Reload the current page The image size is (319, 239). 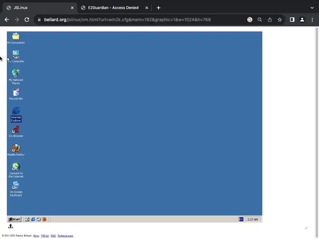pos(27,20)
